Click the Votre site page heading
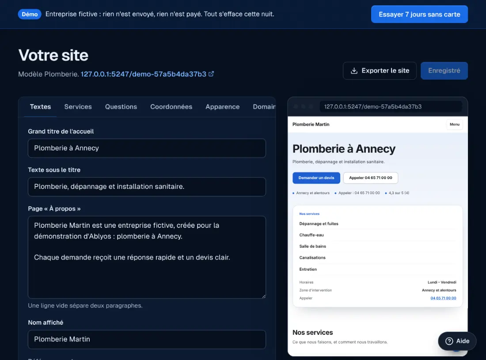 coord(53,55)
